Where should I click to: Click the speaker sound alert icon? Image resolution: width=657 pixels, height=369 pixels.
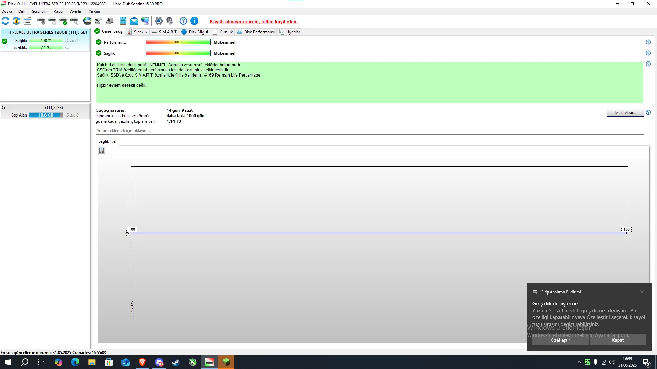point(169,21)
